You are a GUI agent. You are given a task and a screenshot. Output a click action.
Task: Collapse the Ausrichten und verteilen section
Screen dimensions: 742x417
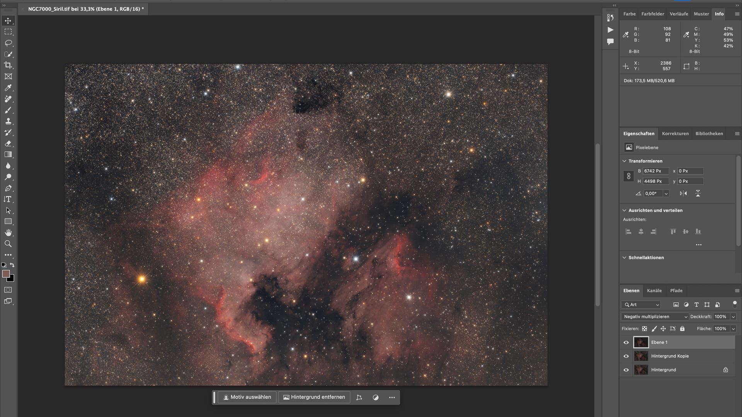point(624,210)
